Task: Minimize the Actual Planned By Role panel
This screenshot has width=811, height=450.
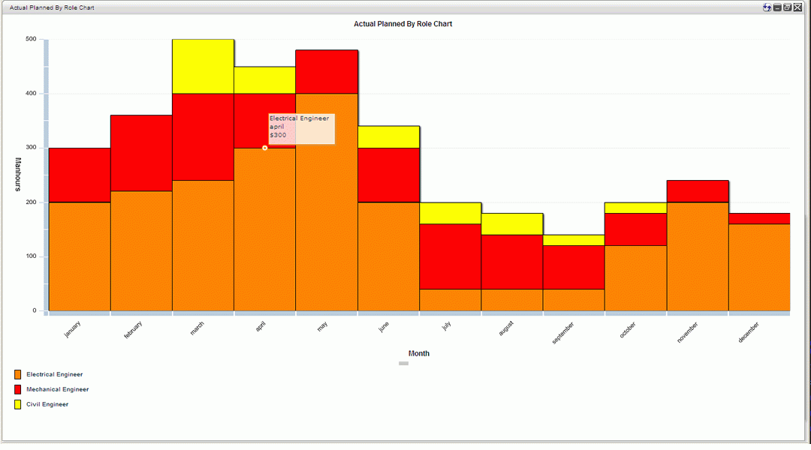Action: (778, 7)
